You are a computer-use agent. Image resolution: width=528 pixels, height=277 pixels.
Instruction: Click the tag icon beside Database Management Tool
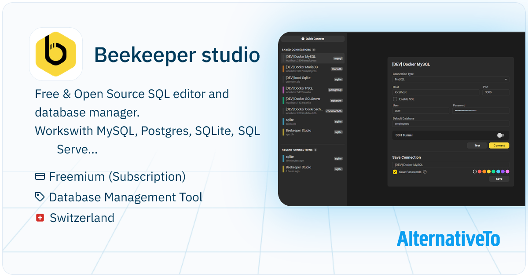pyautogui.click(x=40, y=197)
